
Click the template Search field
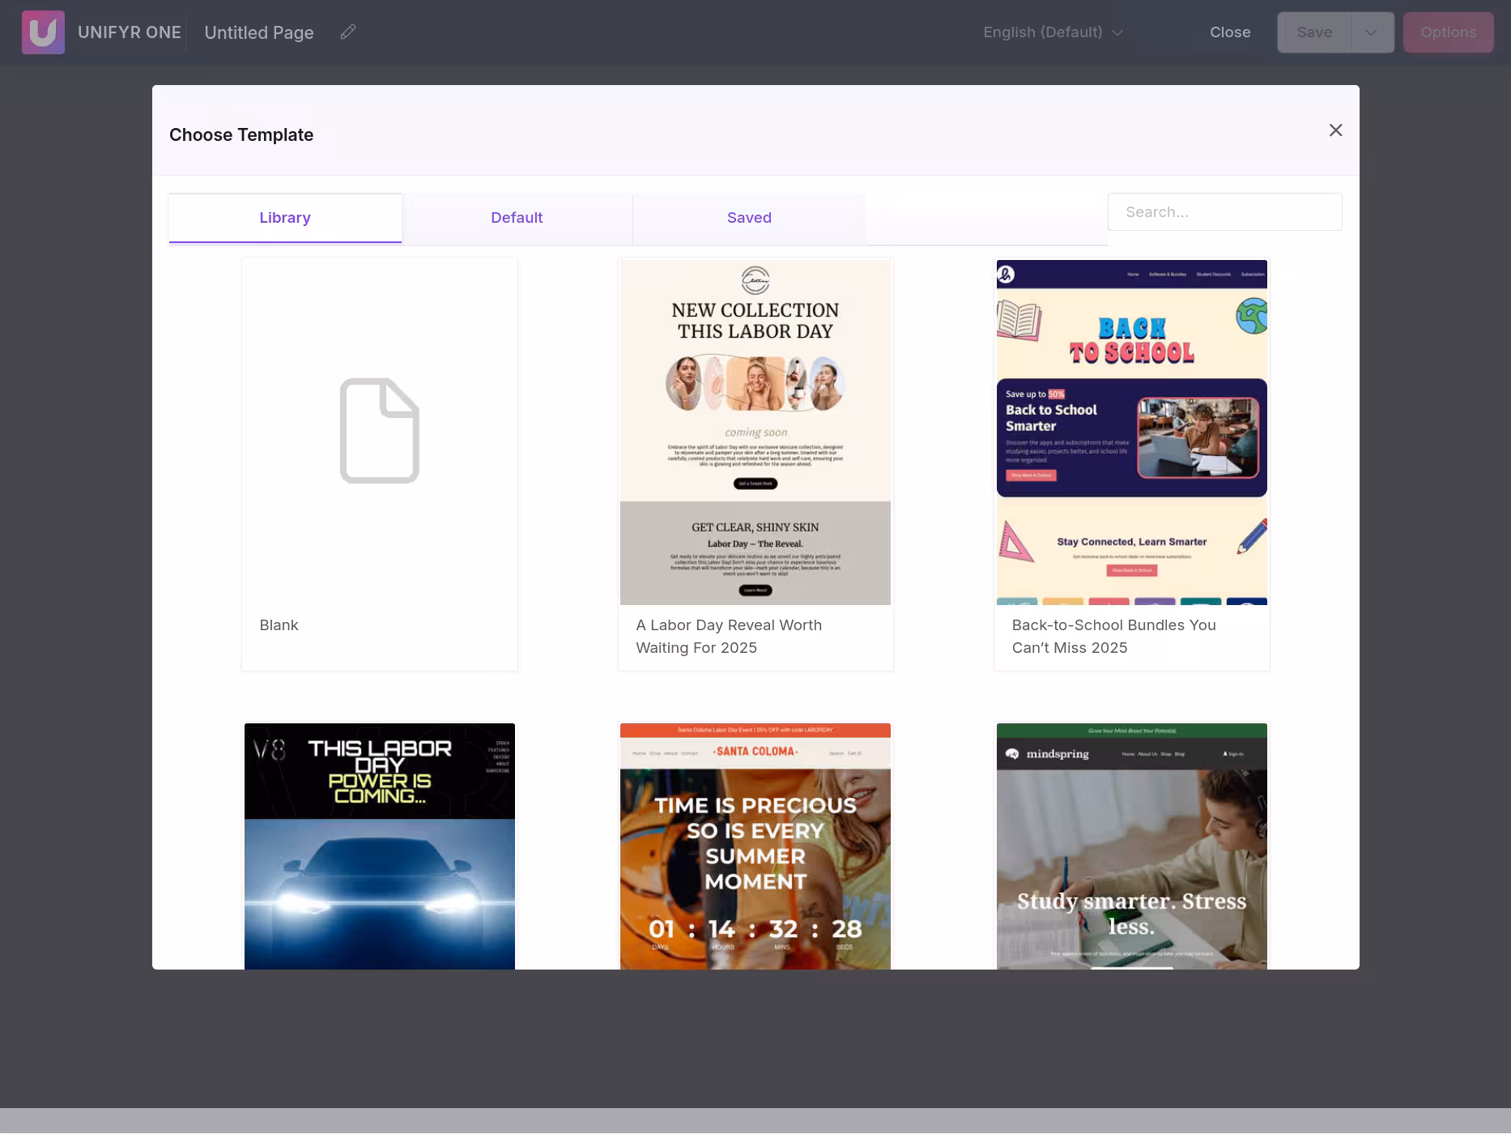[1224, 211]
